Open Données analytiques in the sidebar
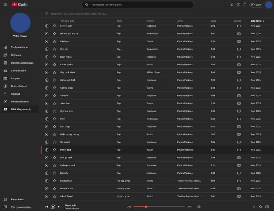 22,63
